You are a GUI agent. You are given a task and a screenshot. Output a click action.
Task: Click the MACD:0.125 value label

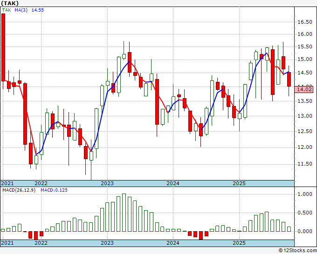(54, 190)
